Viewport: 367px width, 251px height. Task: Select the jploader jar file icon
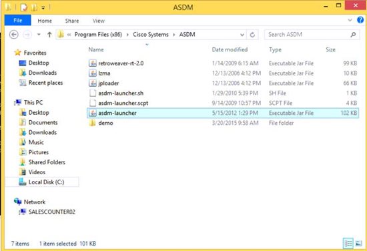click(x=93, y=83)
